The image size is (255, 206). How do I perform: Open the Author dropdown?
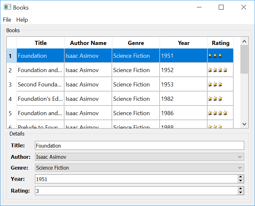pyautogui.click(x=240, y=157)
